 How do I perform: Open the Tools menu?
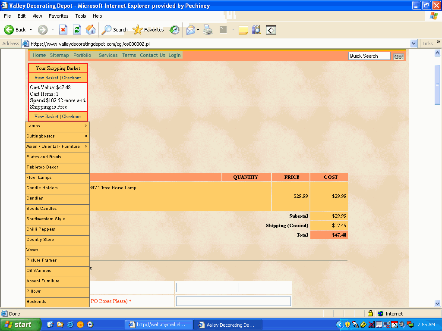pos(81,16)
